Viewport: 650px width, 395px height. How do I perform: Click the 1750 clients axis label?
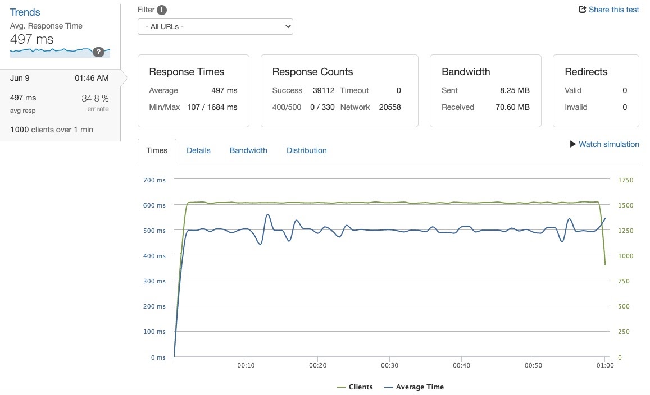point(625,180)
